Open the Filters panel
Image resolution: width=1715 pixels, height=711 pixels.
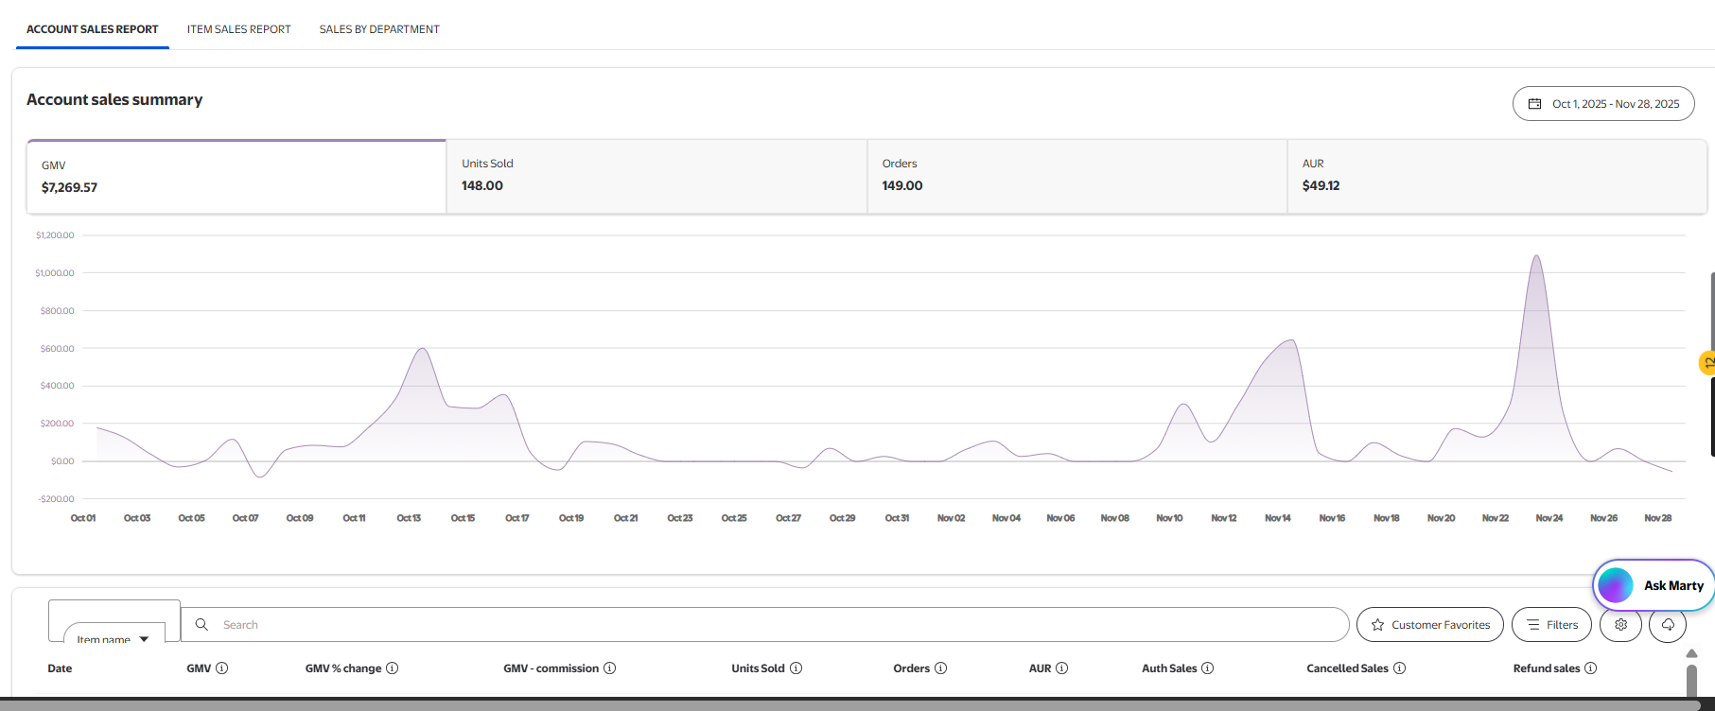(1551, 625)
